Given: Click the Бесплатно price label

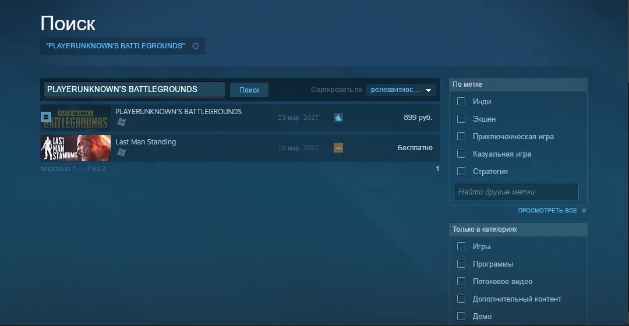Looking at the screenshot, I should click(x=415, y=147).
